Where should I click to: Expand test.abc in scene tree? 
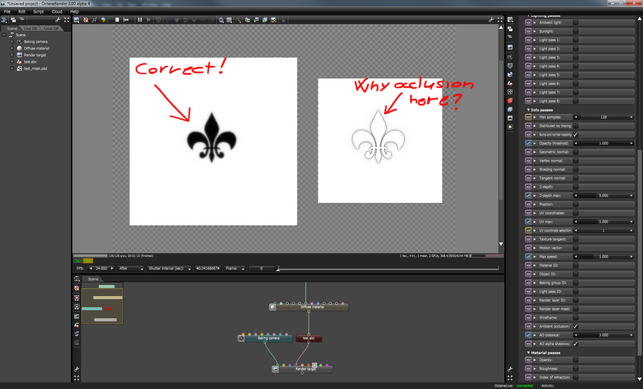12,62
